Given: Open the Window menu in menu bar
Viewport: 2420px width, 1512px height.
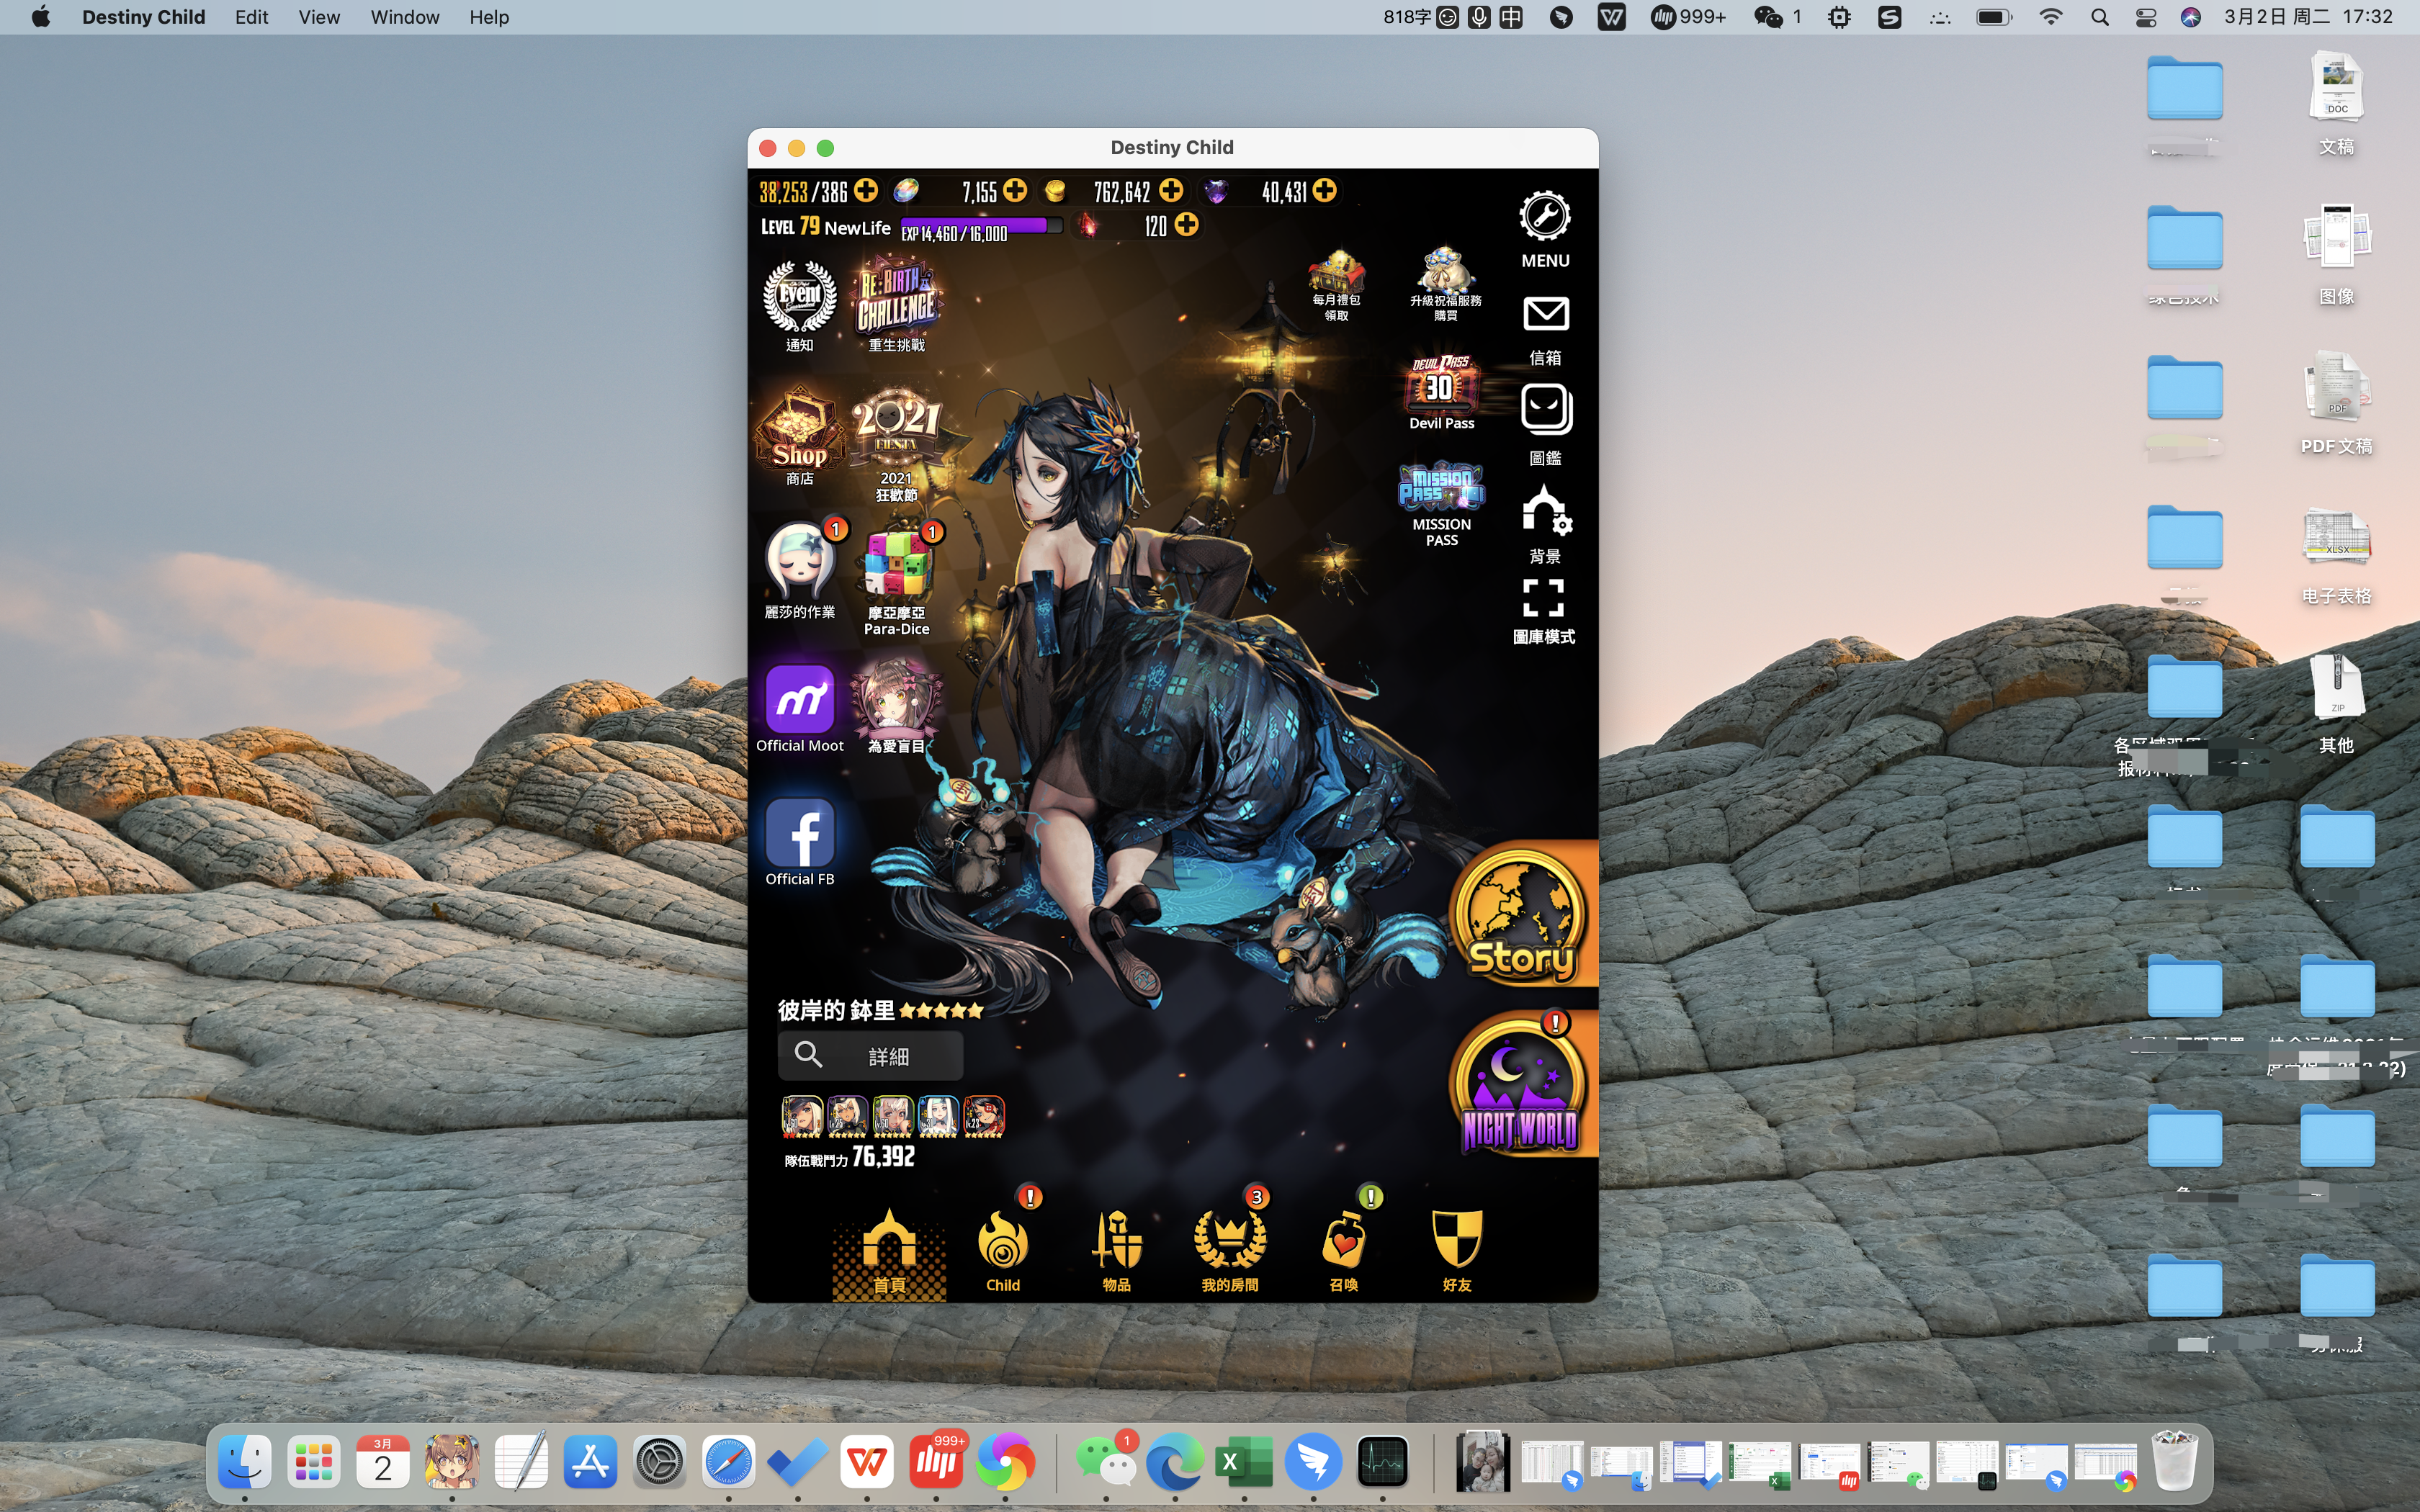Looking at the screenshot, I should (404, 17).
